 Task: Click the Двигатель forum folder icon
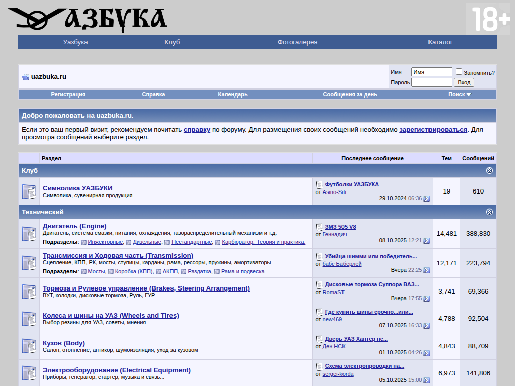(x=29, y=234)
